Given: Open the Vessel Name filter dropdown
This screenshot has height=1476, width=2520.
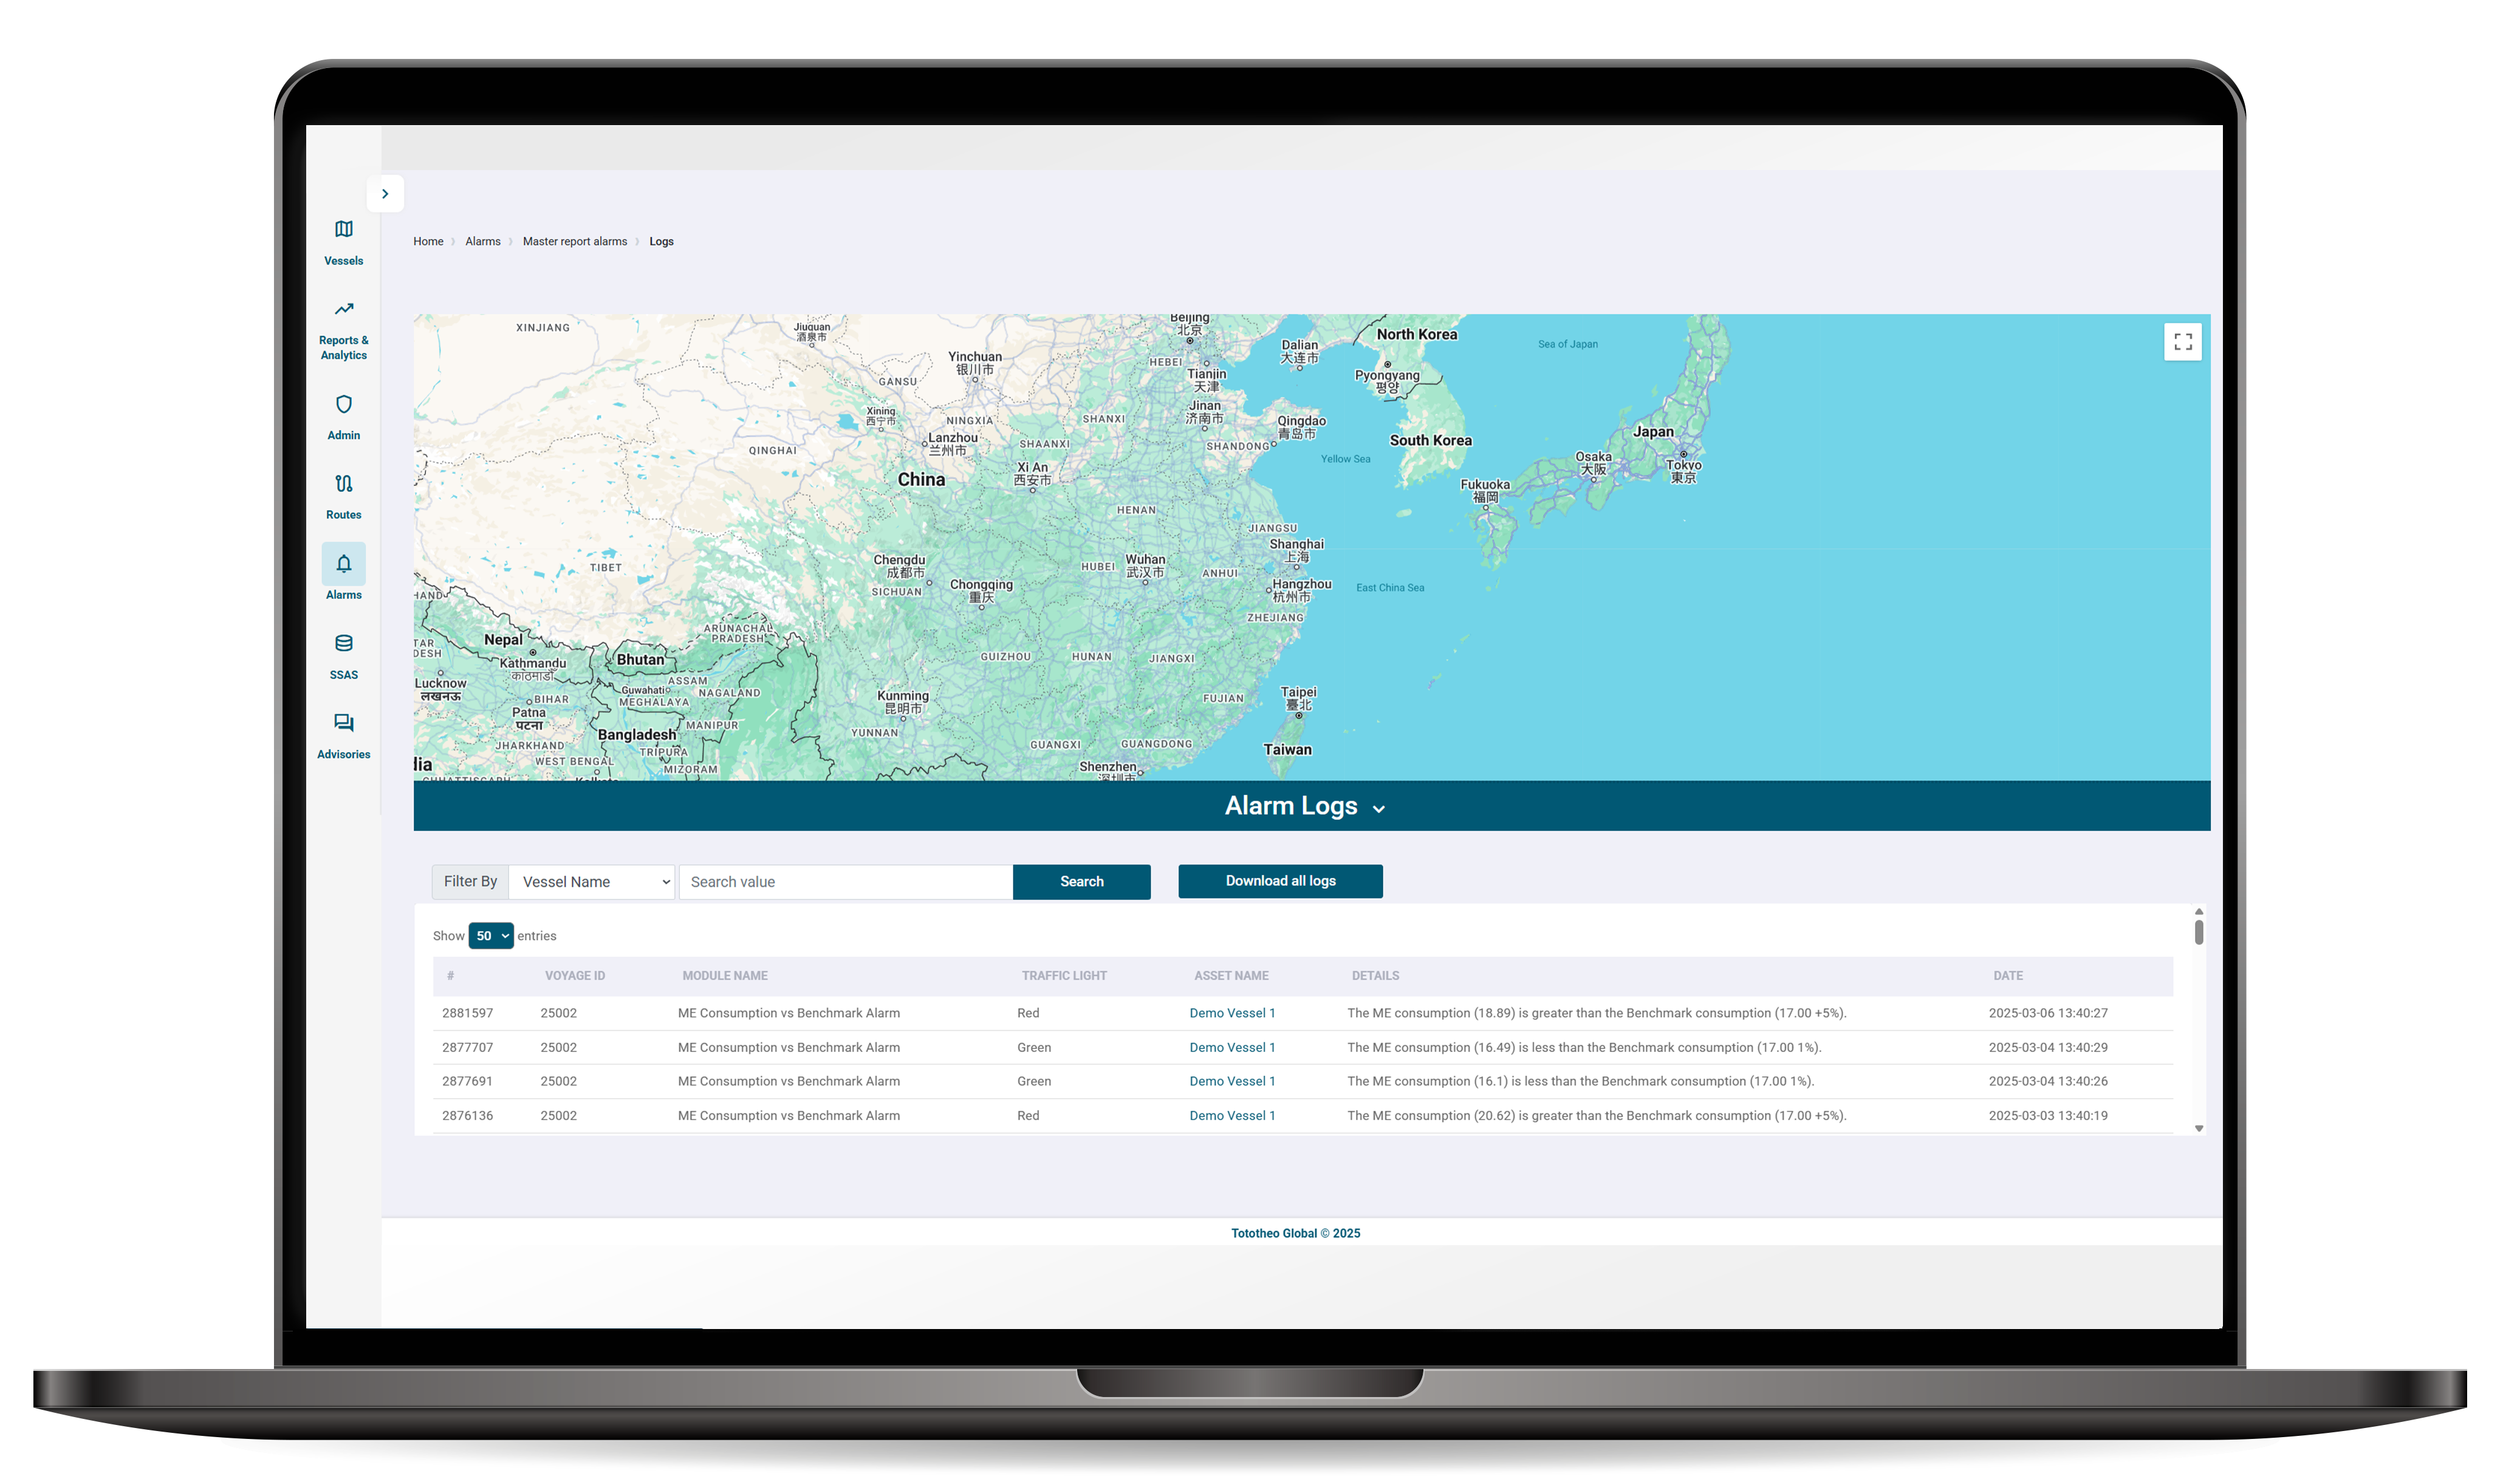Looking at the screenshot, I should coord(591,882).
